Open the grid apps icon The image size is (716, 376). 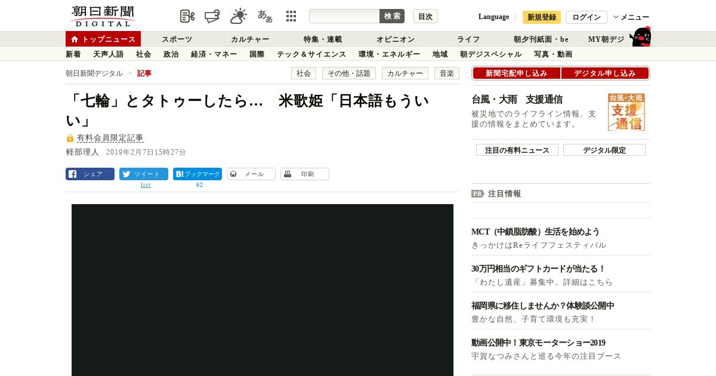(291, 16)
